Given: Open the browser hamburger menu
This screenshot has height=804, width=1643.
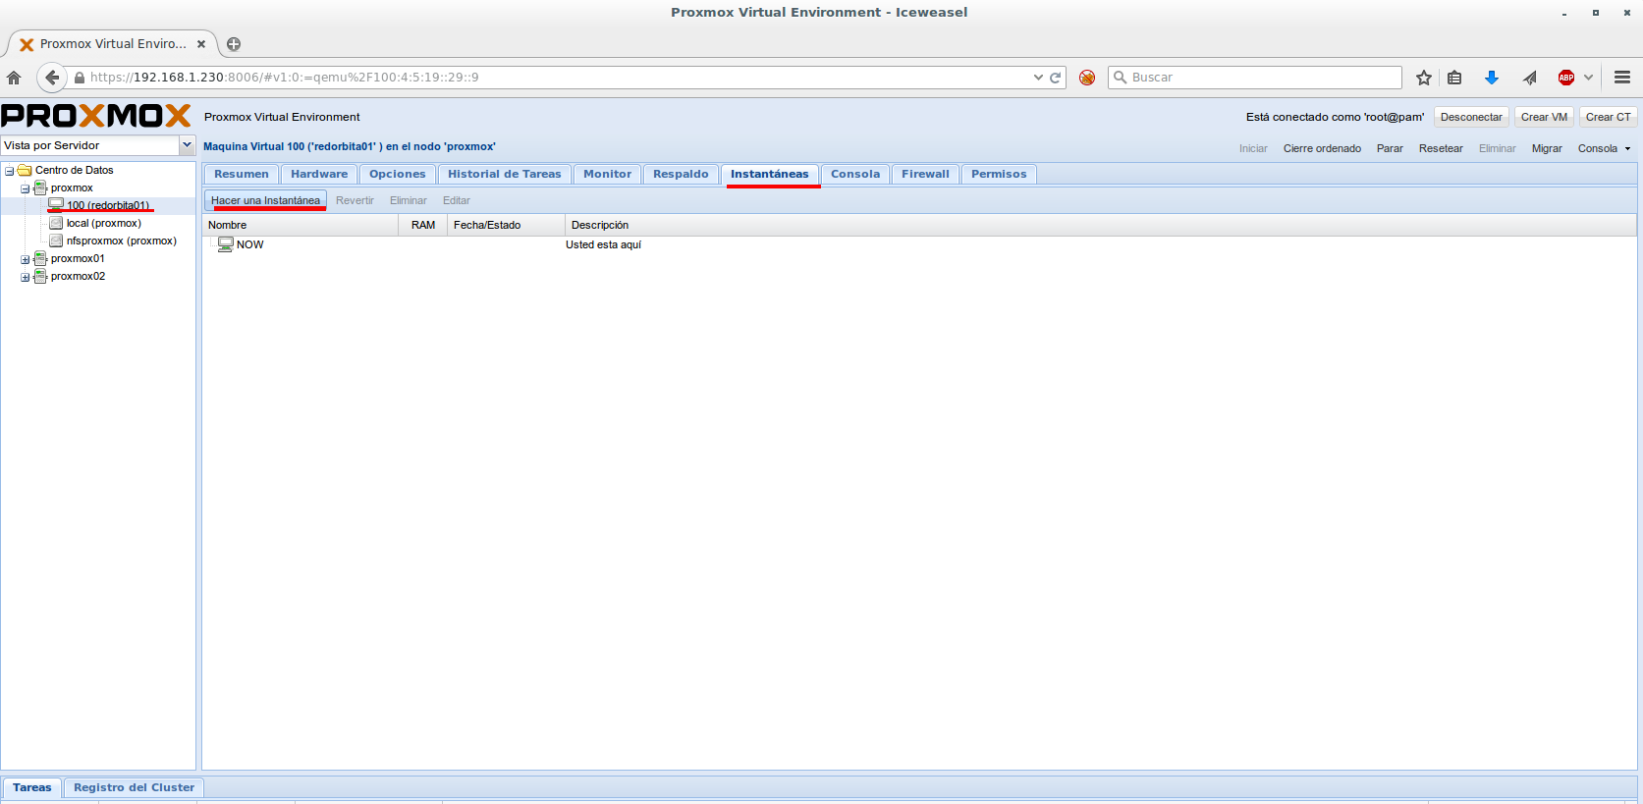Looking at the screenshot, I should coord(1622,78).
